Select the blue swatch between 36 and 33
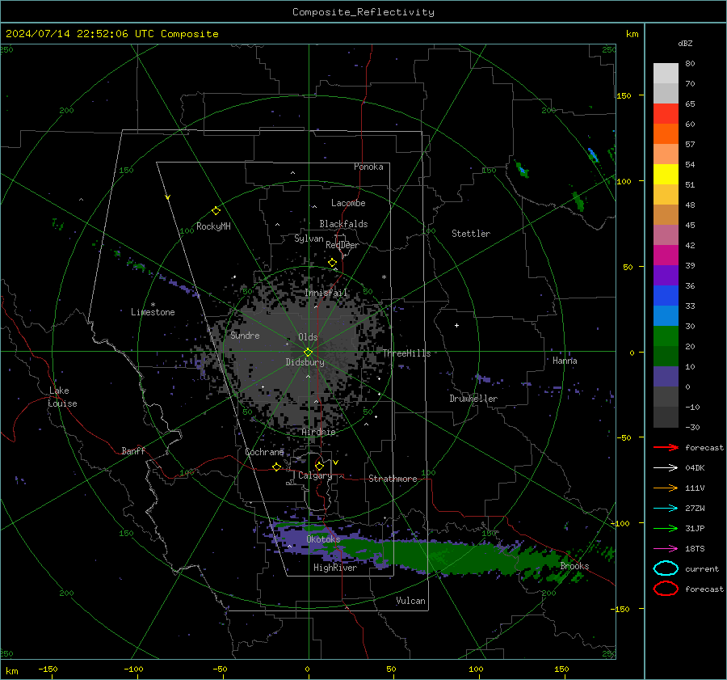The width and height of the screenshot is (727, 680). tap(666, 296)
